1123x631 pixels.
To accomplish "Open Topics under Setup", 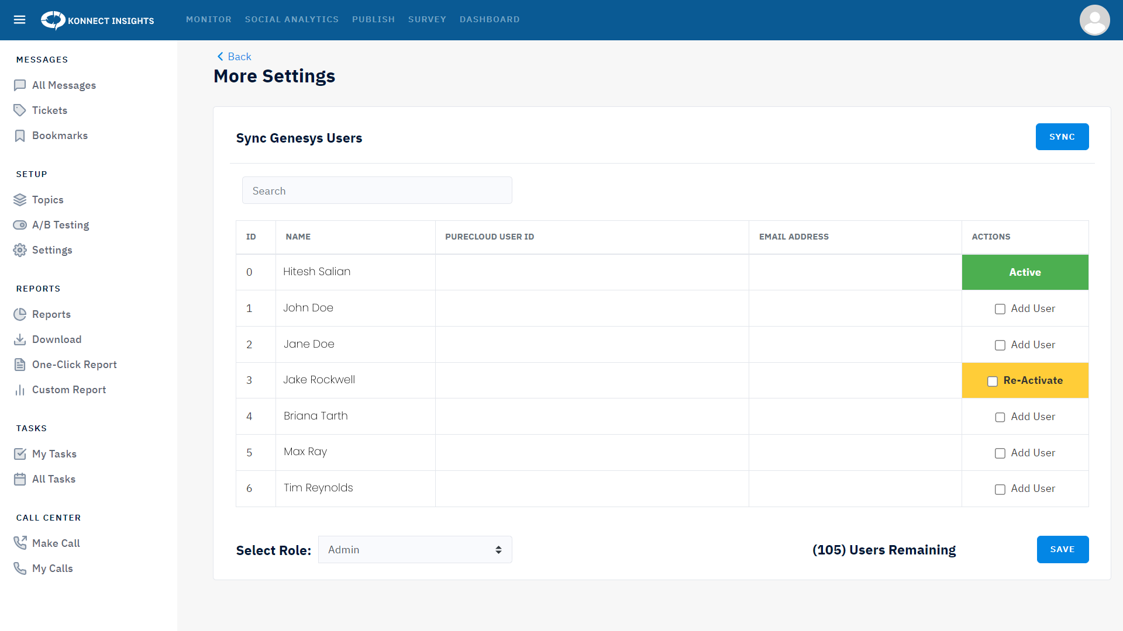I will point(47,200).
